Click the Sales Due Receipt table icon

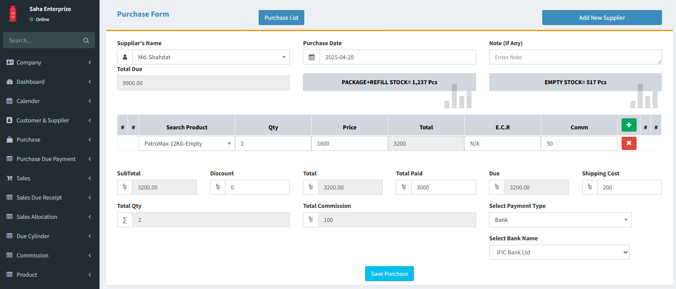click(x=10, y=197)
